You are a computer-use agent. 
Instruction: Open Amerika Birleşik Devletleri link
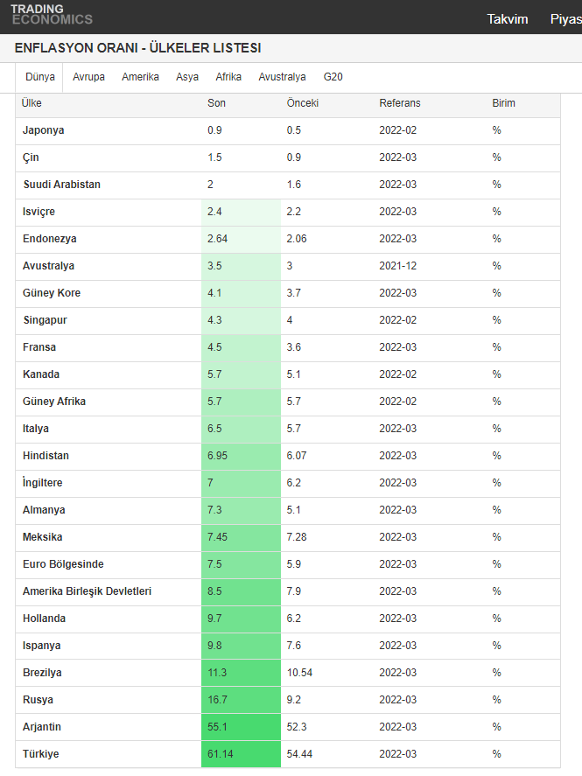[x=87, y=591]
